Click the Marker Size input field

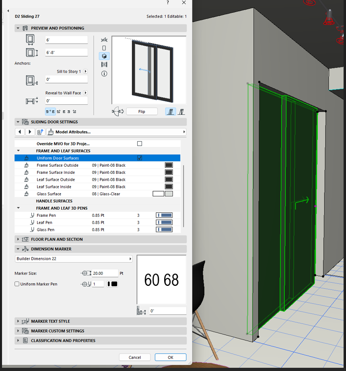point(105,273)
